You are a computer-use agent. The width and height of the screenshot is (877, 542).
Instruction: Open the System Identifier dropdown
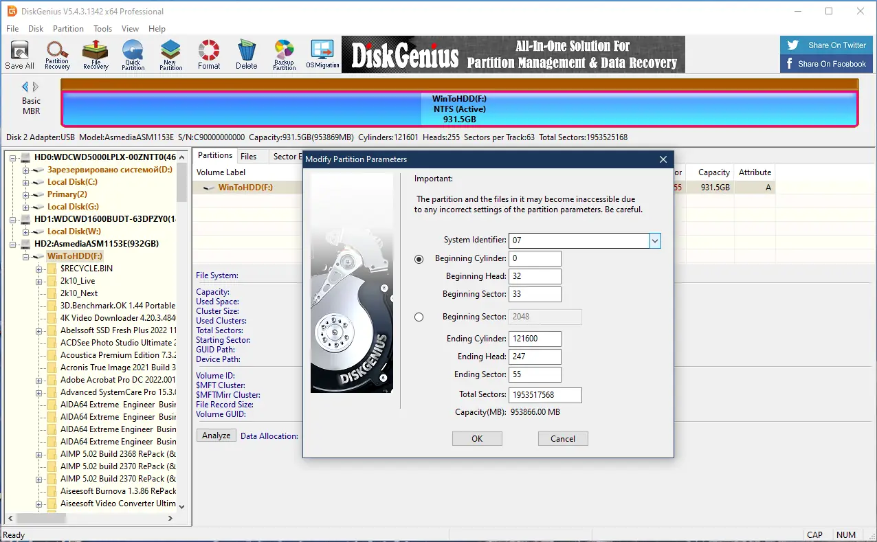[x=655, y=241]
